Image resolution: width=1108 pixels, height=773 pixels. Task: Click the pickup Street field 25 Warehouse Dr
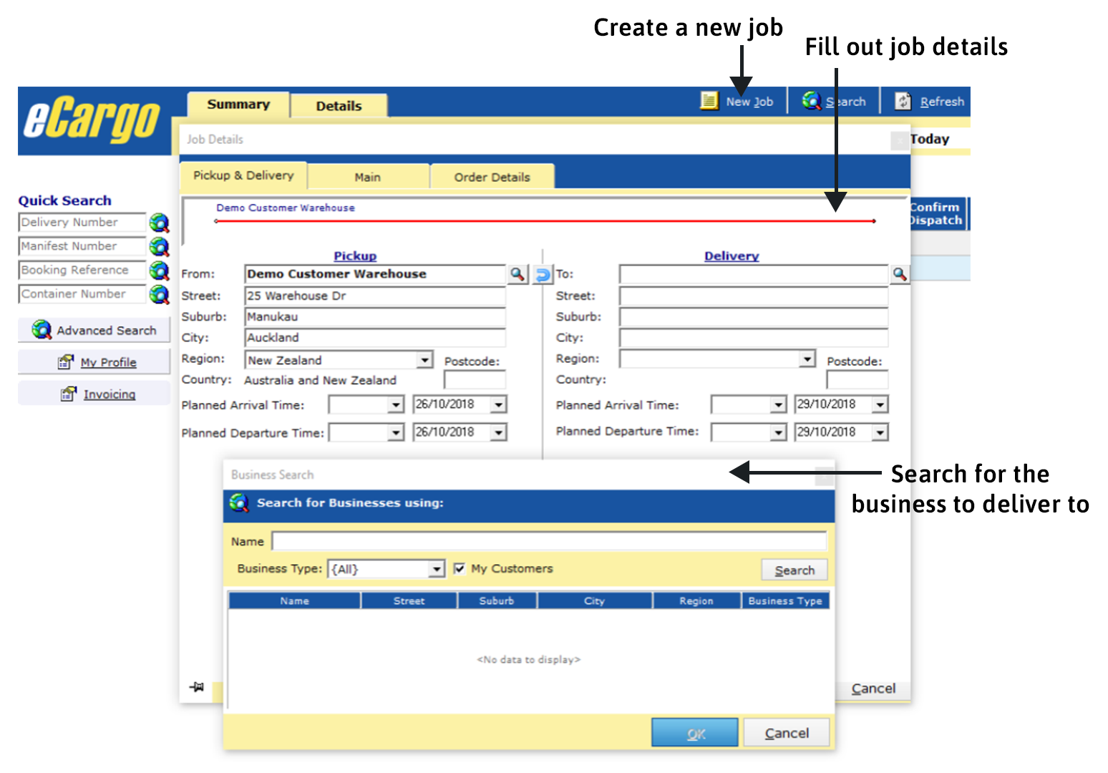coord(375,296)
